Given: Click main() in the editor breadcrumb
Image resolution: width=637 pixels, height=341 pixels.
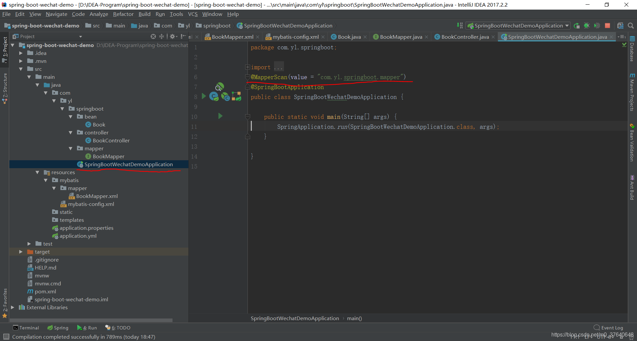Looking at the screenshot, I should pos(354,318).
